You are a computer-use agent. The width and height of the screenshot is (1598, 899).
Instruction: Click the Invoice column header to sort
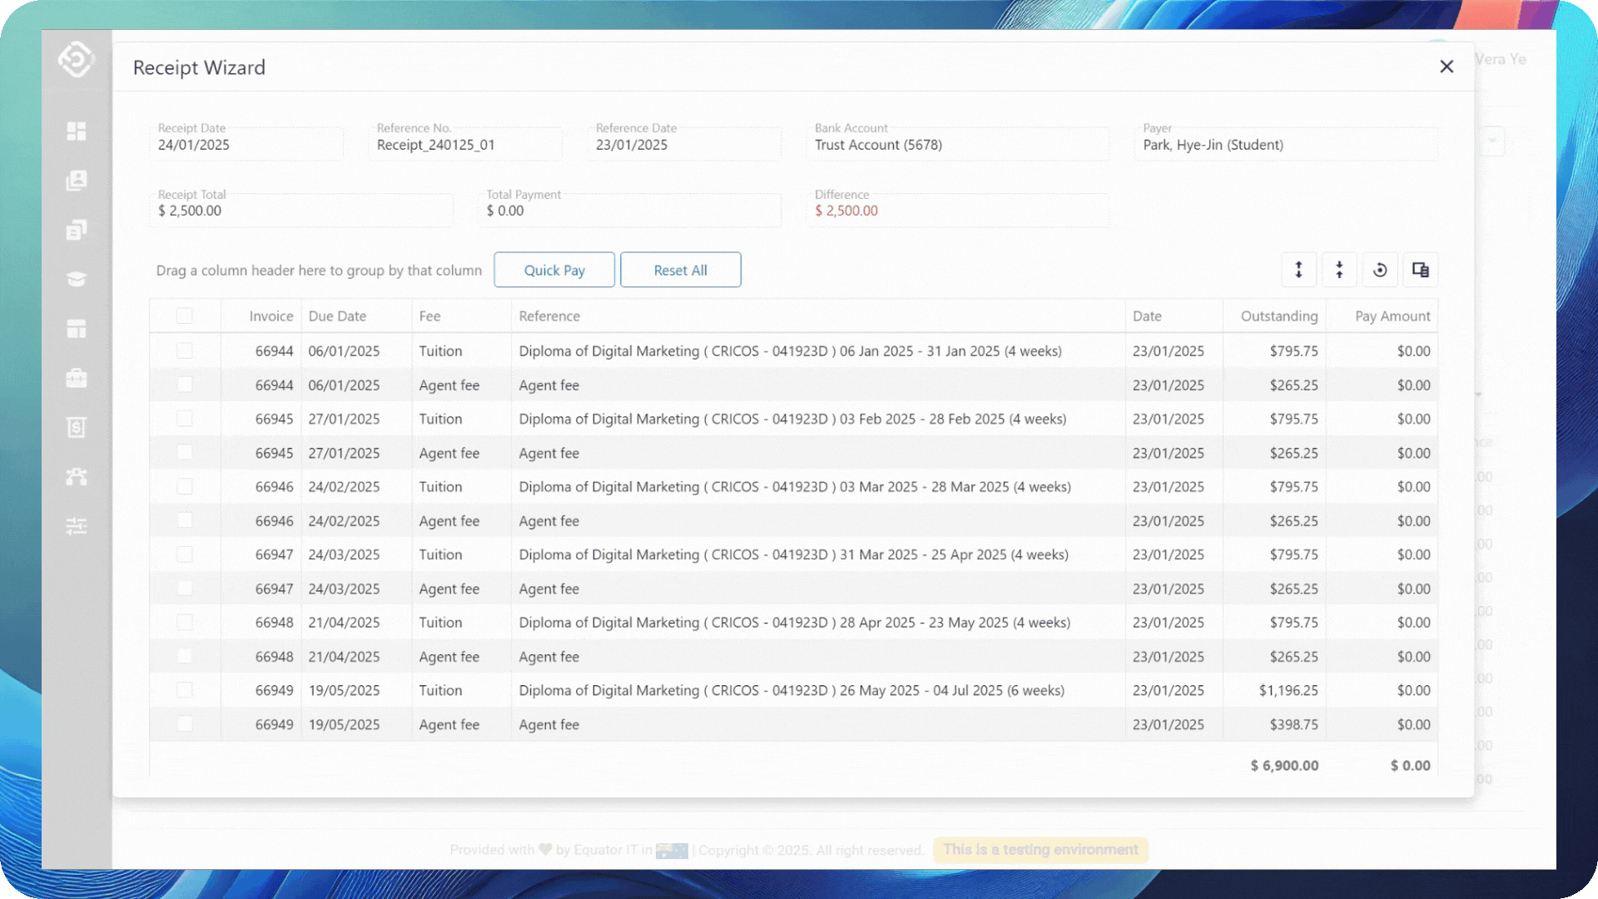tap(271, 315)
